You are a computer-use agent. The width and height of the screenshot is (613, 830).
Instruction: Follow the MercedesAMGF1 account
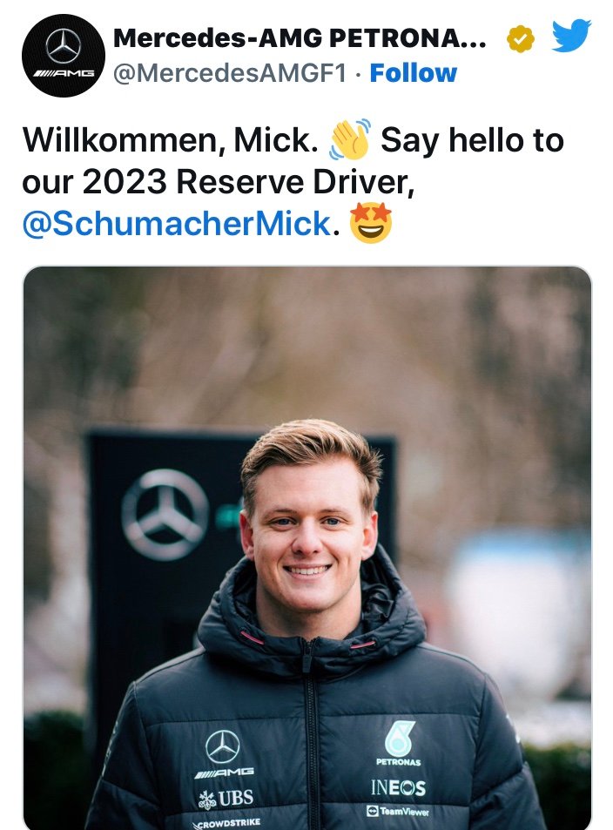point(413,73)
